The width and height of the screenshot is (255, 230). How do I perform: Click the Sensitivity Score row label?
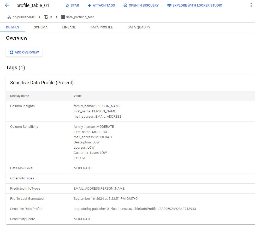tap(23, 219)
